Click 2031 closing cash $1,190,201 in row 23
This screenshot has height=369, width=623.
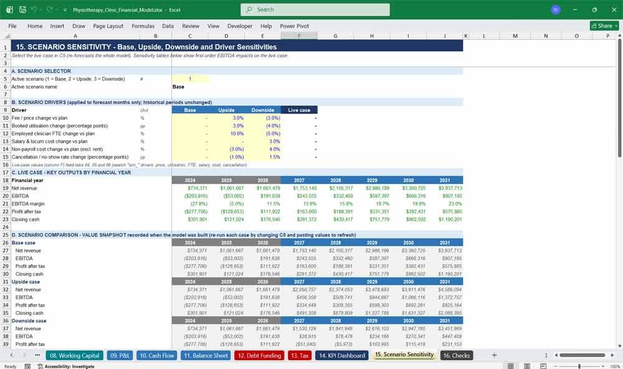click(x=445, y=219)
